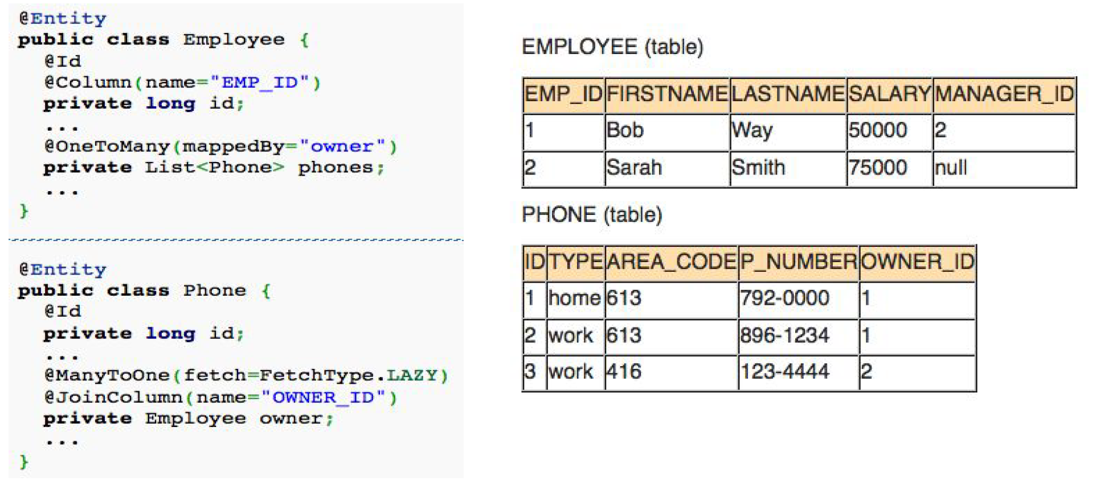Screen dimensions: 1096x489
Task: Select the P_NUMBER column header
Action: (x=798, y=262)
